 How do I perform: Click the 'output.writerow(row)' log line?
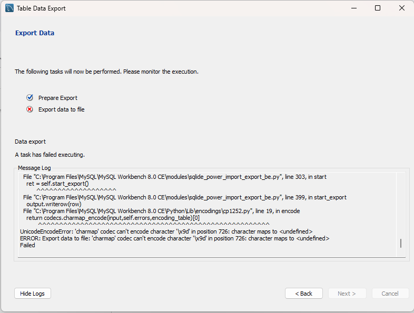[x=54, y=204]
